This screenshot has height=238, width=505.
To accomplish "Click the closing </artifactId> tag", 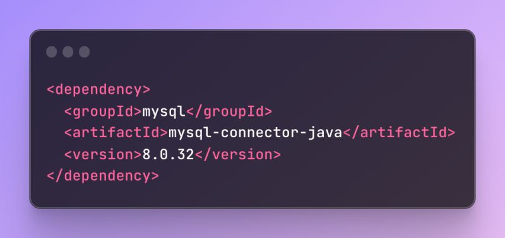I will 399,133.
